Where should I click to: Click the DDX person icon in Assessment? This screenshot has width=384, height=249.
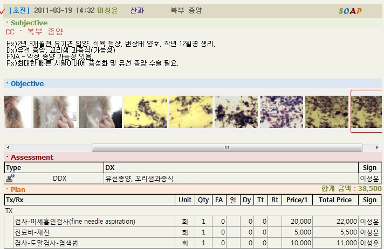10,178
